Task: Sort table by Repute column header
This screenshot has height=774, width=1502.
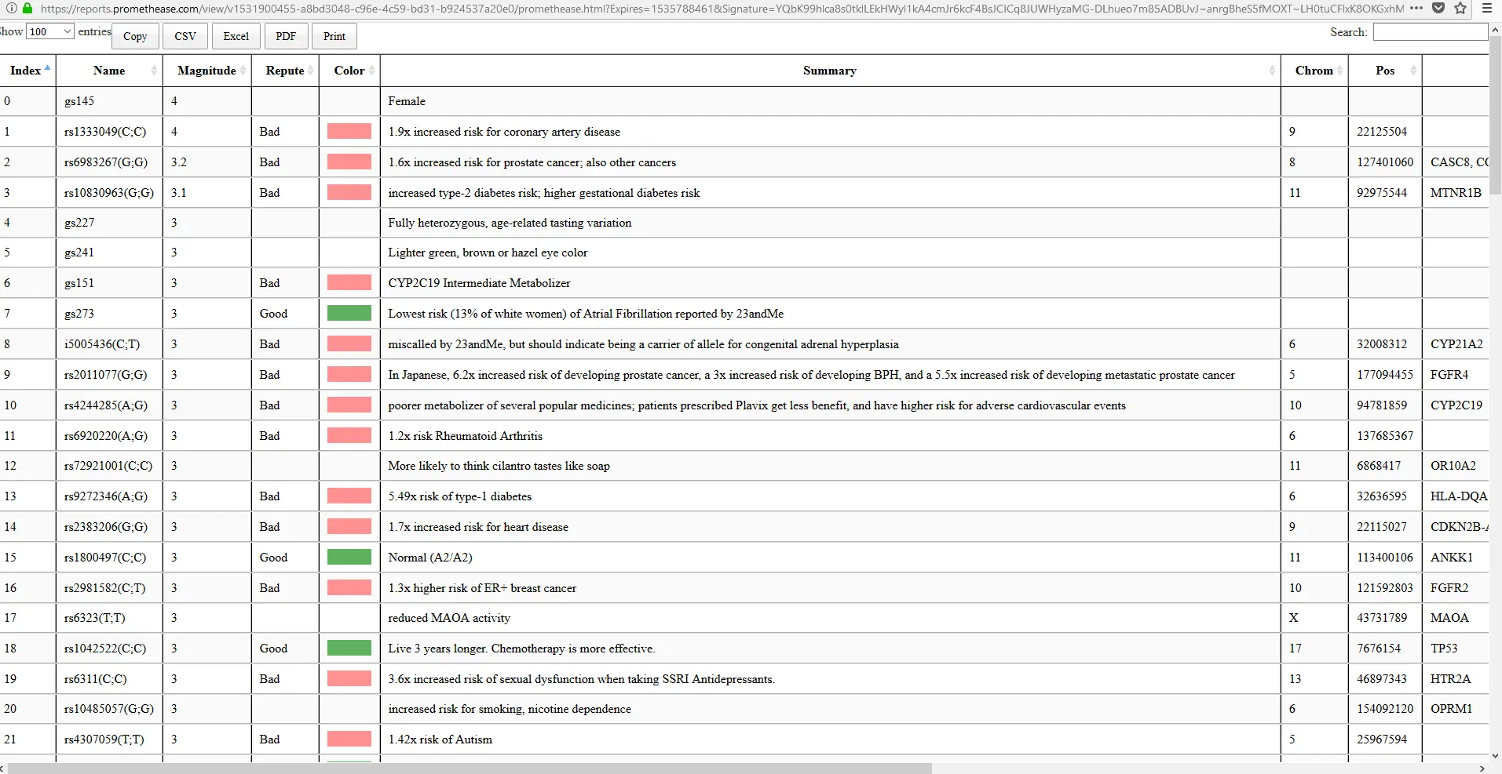Action: tap(285, 71)
